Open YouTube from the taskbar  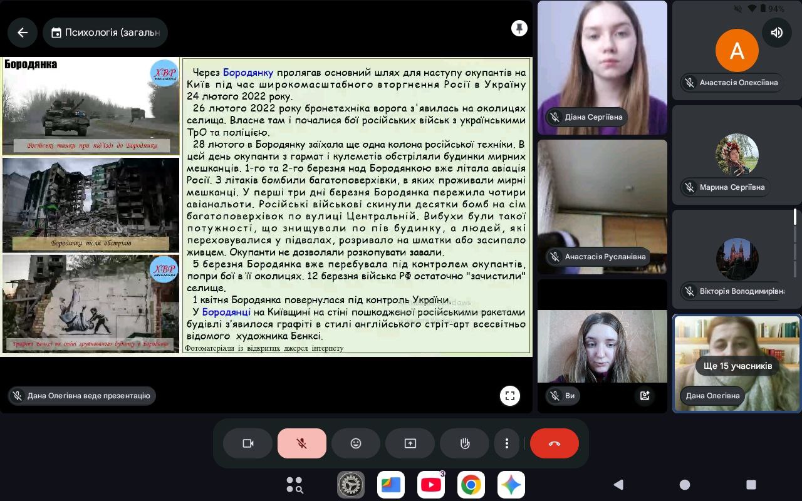click(431, 485)
